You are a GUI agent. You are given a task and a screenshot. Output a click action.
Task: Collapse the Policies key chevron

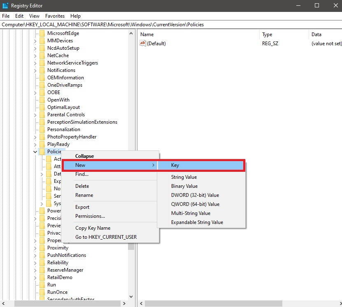(x=35, y=151)
